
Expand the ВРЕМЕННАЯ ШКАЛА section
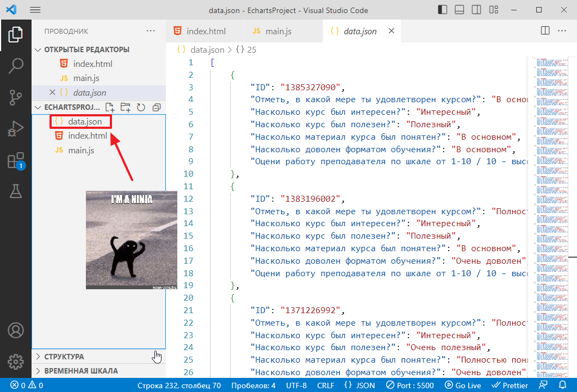(80, 371)
